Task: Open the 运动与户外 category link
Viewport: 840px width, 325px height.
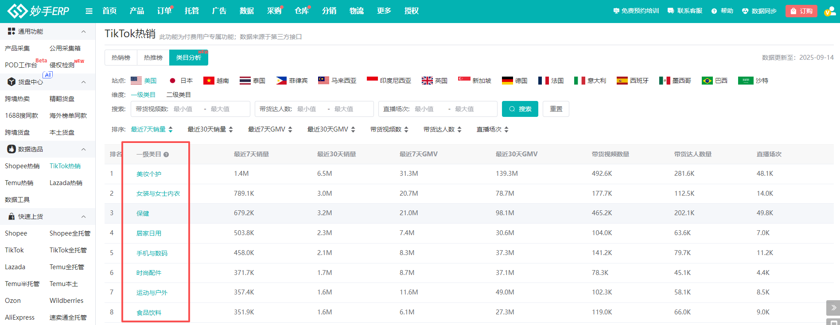Action: [152, 293]
